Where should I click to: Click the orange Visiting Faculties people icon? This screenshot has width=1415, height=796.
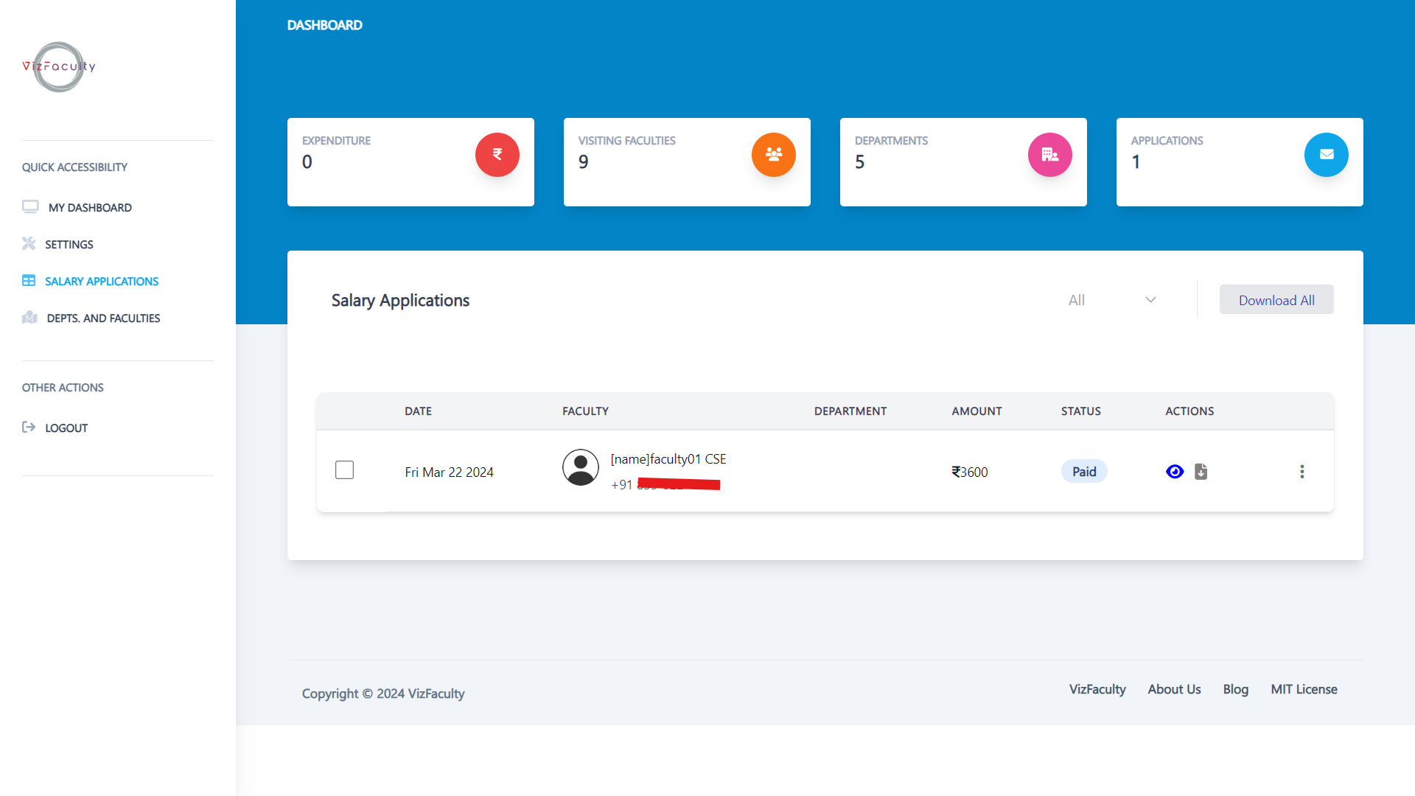tap(774, 155)
